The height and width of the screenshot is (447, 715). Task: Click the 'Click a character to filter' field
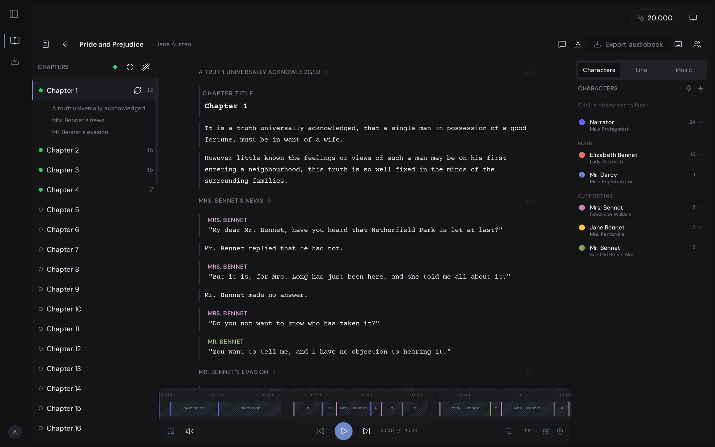[x=641, y=105]
